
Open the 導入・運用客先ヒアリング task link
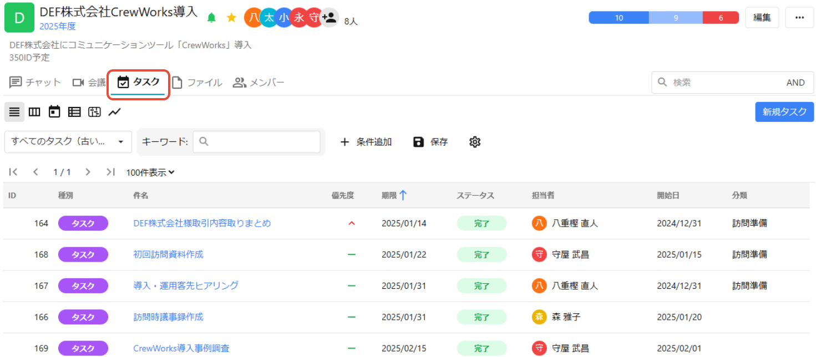(x=186, y=285)
